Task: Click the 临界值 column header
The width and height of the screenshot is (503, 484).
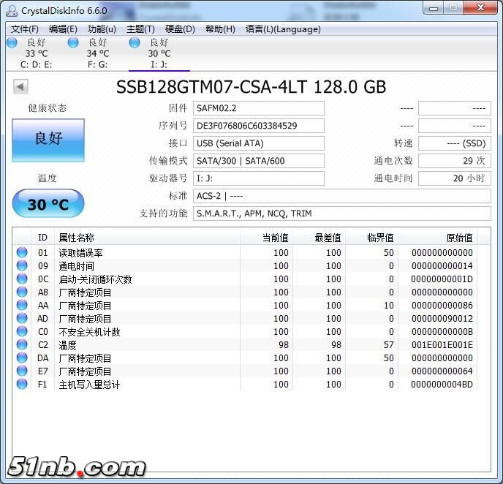Action: (371, 238)
